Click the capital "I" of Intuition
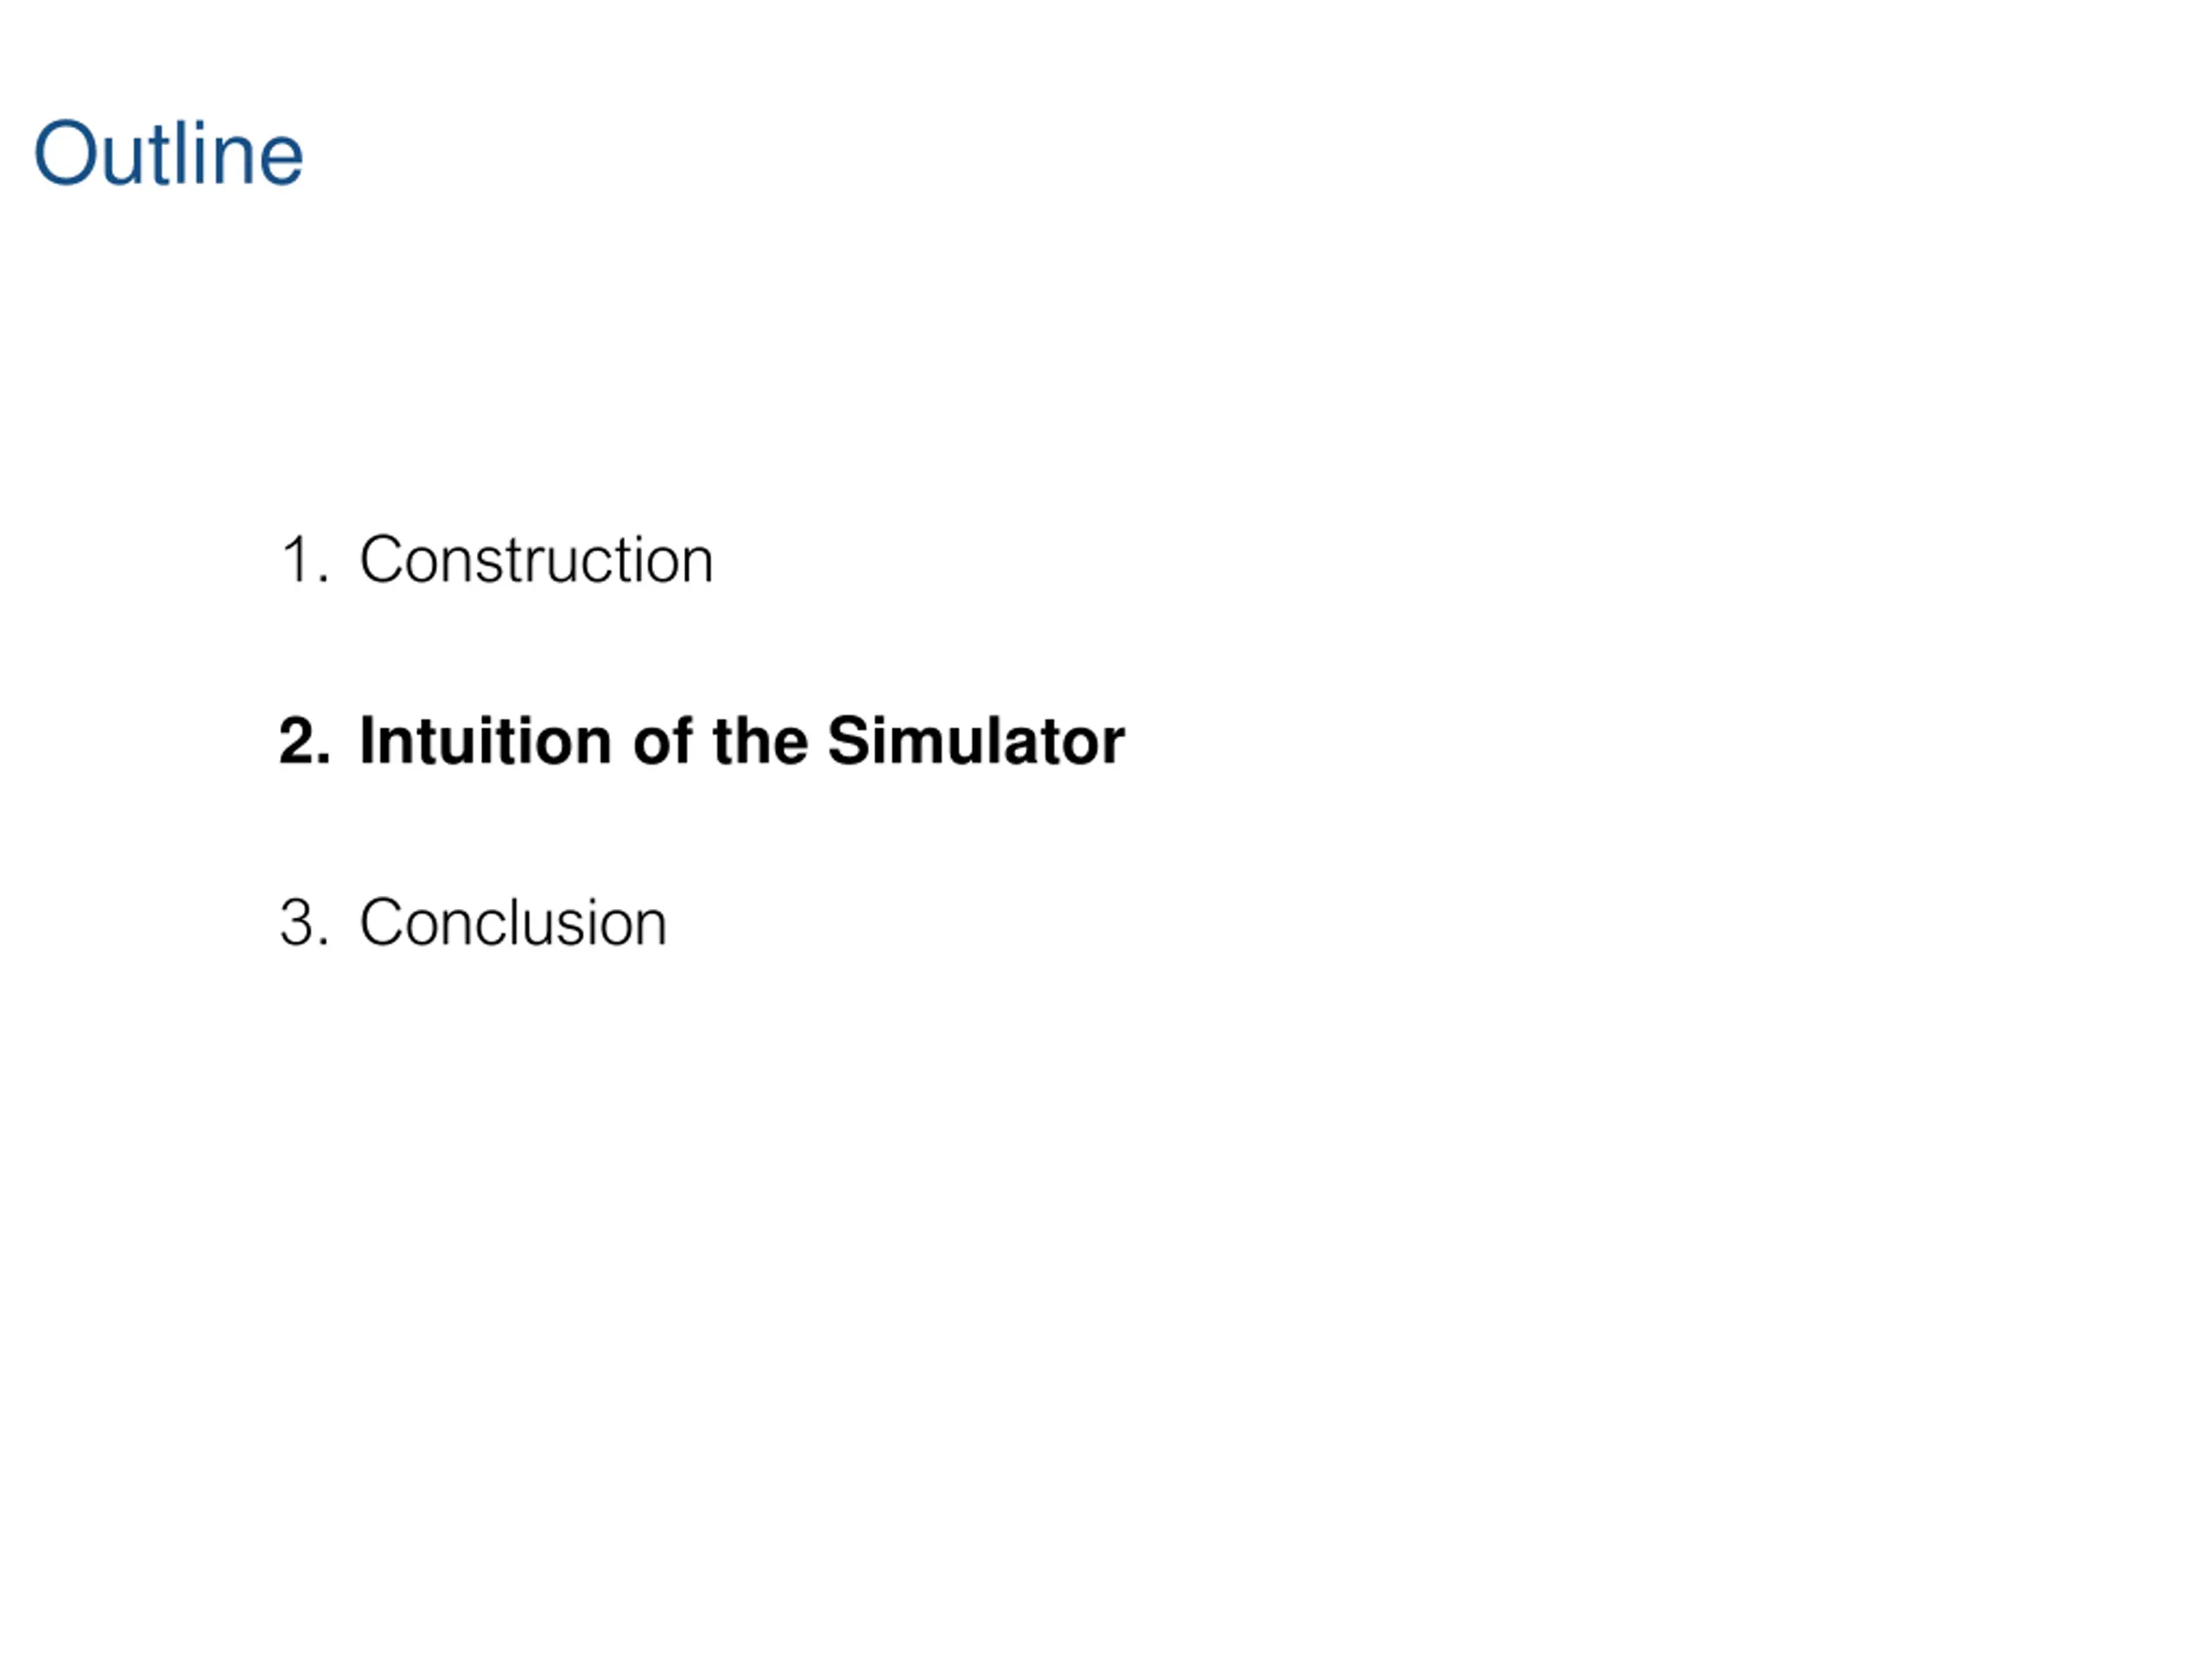Image resolution: width=2212 pixels, height=1659 pixels. coord(366,741)
